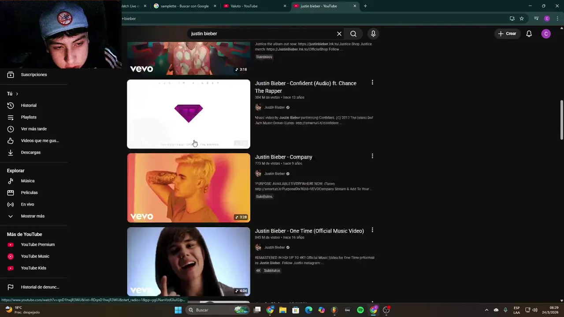The width and height of the screenshot is (564, 317).
Task: Bookmark this page with star icon
Action: click(x=522, y=18)
